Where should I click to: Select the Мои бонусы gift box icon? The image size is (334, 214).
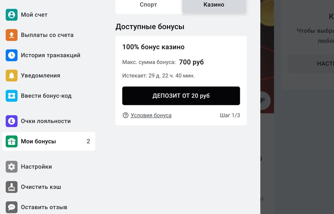point(11,141)
